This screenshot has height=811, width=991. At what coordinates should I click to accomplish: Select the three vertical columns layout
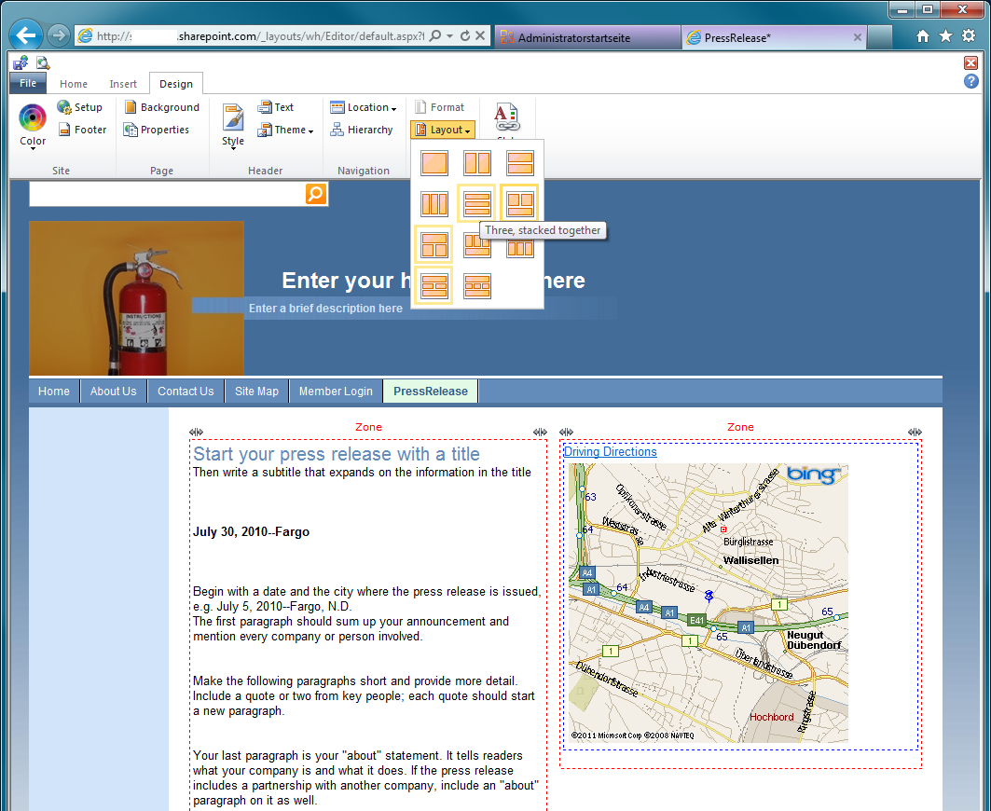(x=434, y=203)
